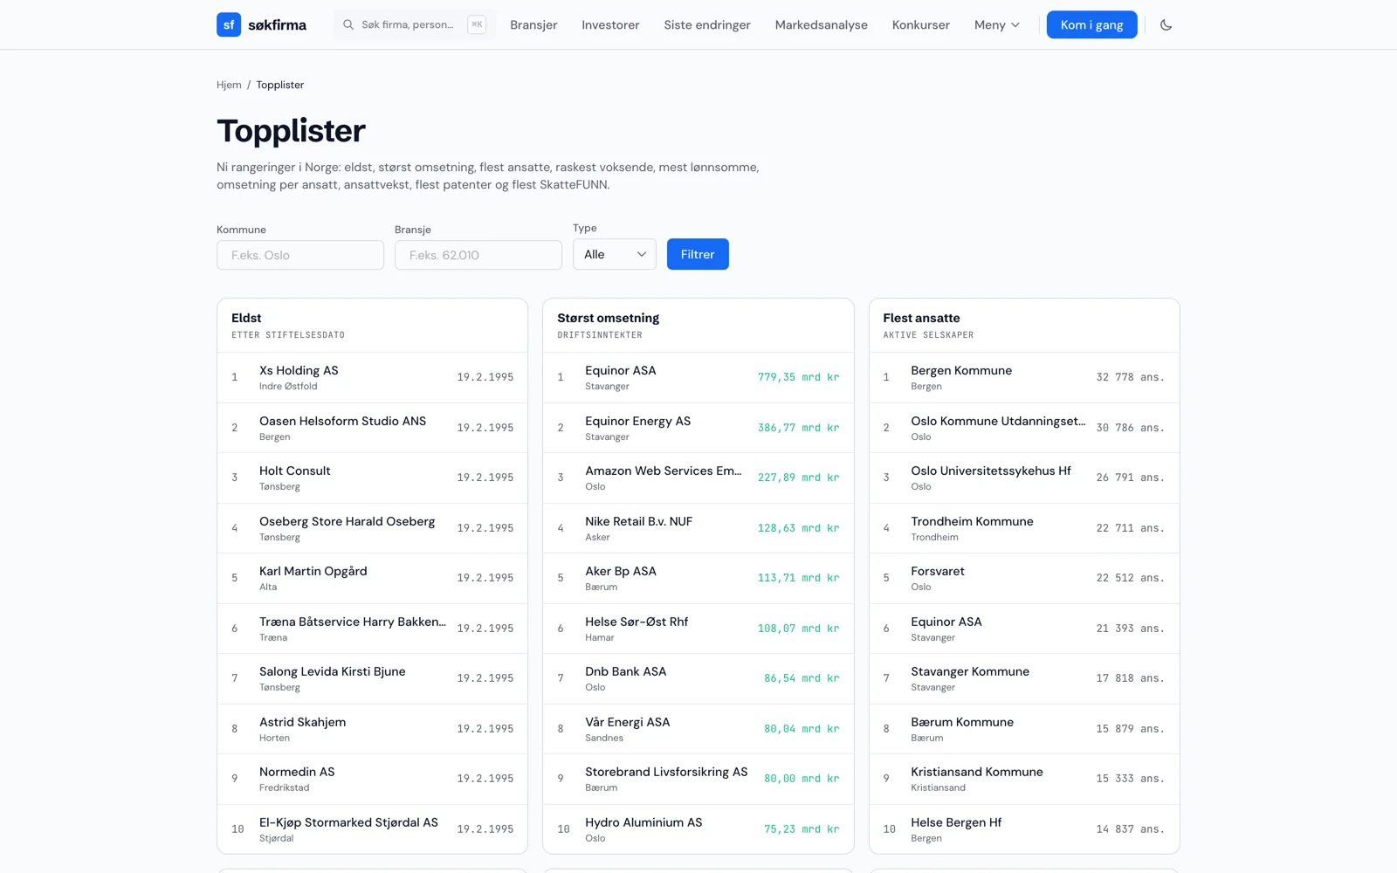Click the 14 837 ans. value
The width and height of the screenshot is (1397, 873).
pos(1130,829)
